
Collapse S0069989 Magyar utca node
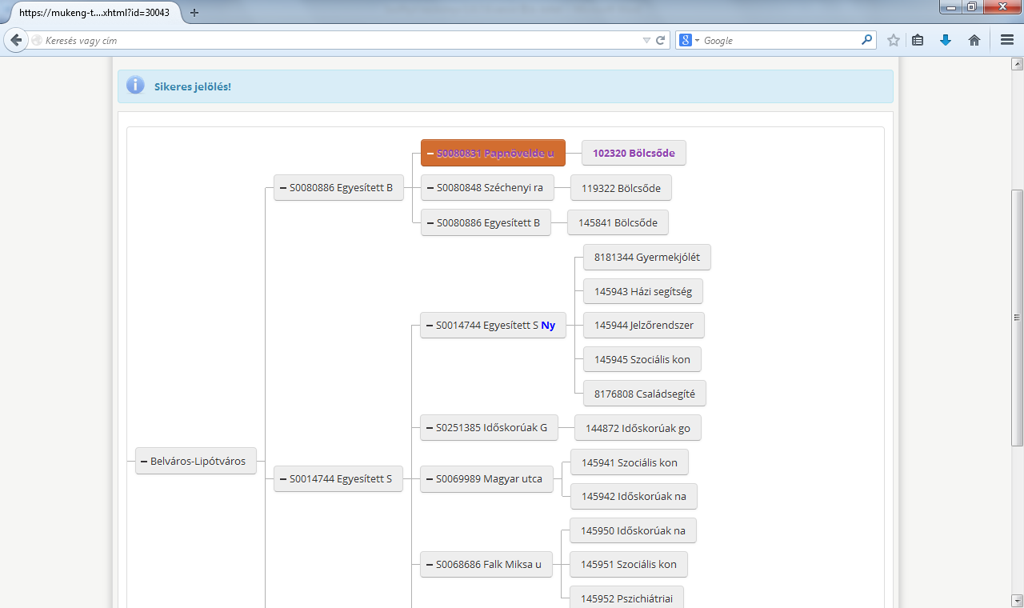pos(430,479)
